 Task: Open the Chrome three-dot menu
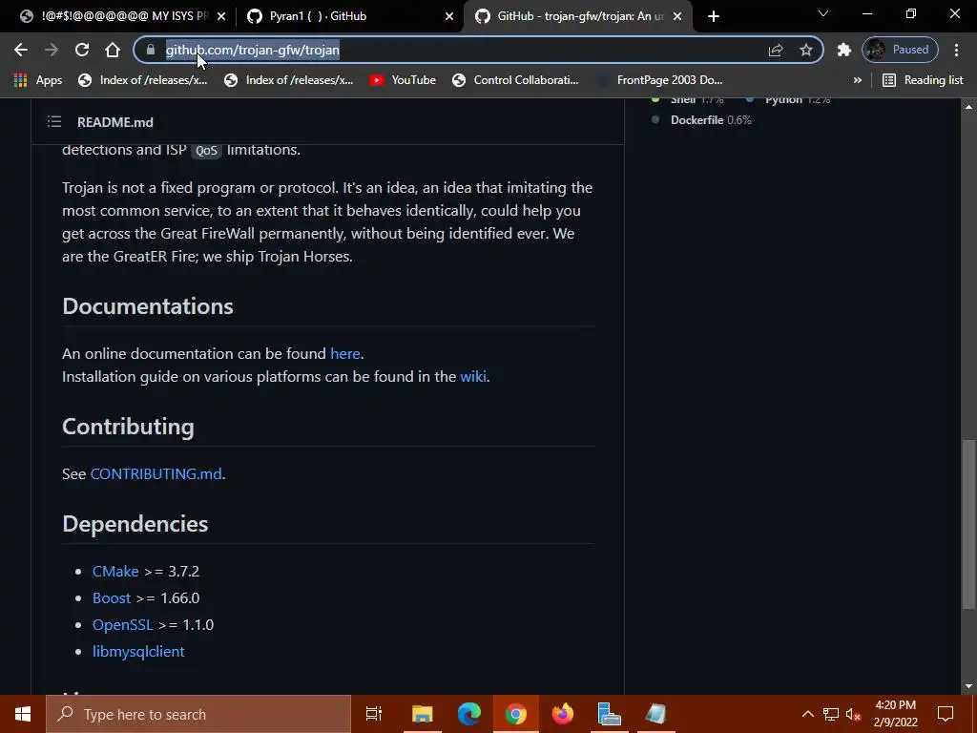(956, 50)
